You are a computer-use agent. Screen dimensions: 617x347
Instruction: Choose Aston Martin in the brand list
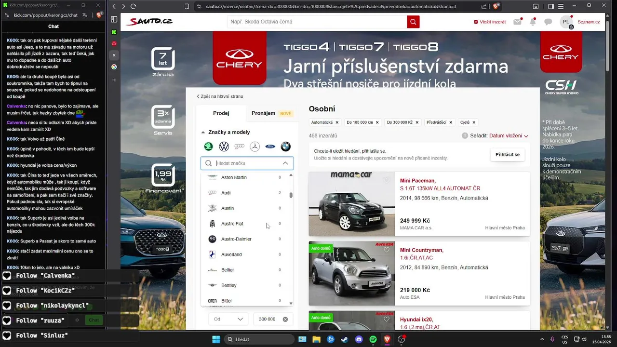click(245, 177)
